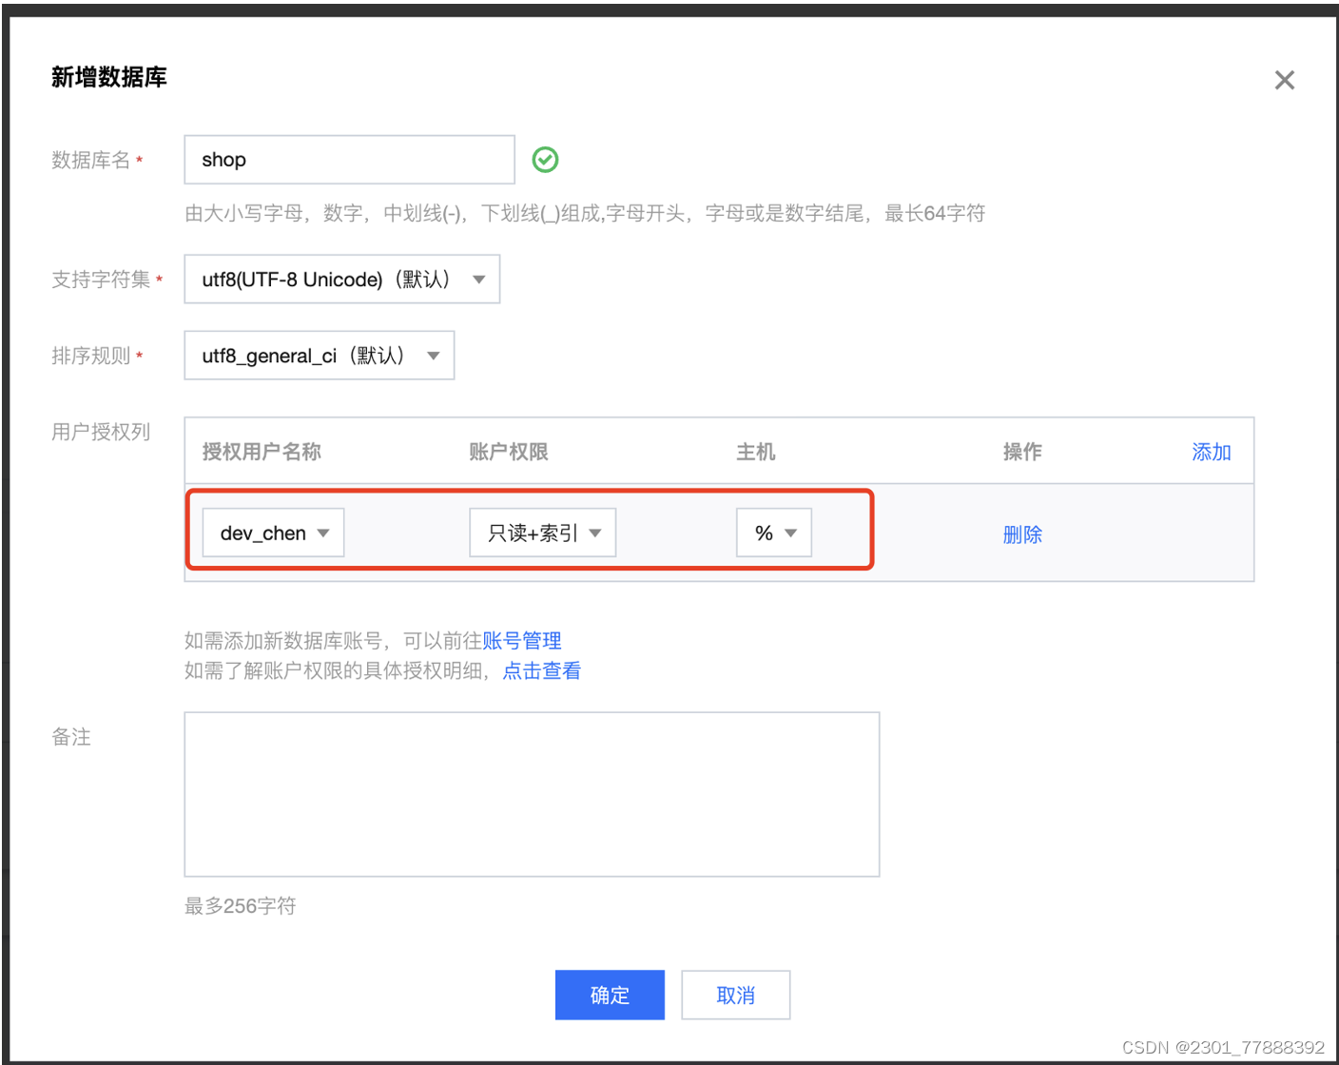Click the 新增数据库 dialog title

pos(108,77)
